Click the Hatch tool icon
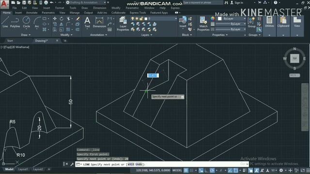 coord(45,29)
